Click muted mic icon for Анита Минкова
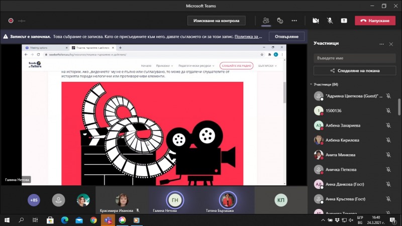 click(x=388, y=155)
